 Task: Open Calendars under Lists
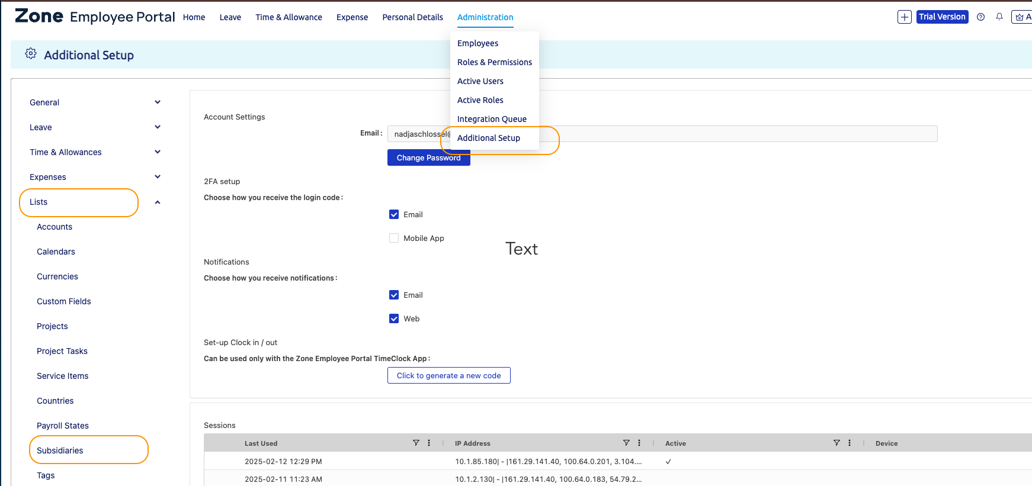pos(56,252)
